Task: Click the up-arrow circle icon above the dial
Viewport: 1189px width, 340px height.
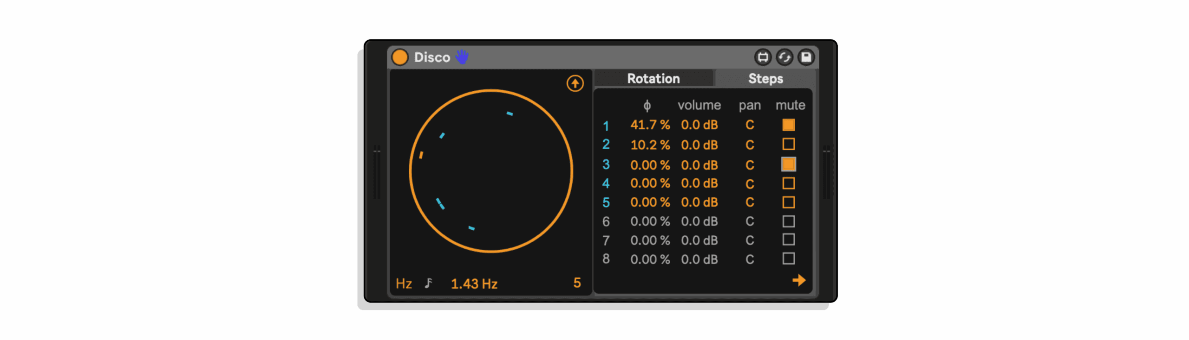Action: (x=575, y=83)
